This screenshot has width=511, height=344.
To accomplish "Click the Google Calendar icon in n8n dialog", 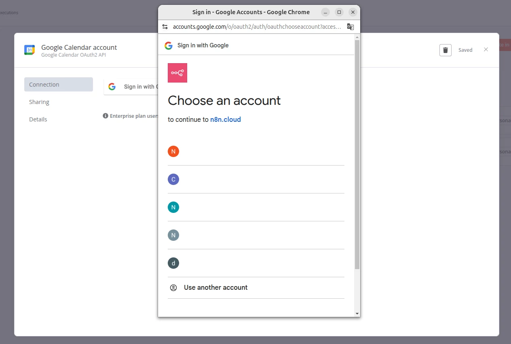I will tap(30, 50).
